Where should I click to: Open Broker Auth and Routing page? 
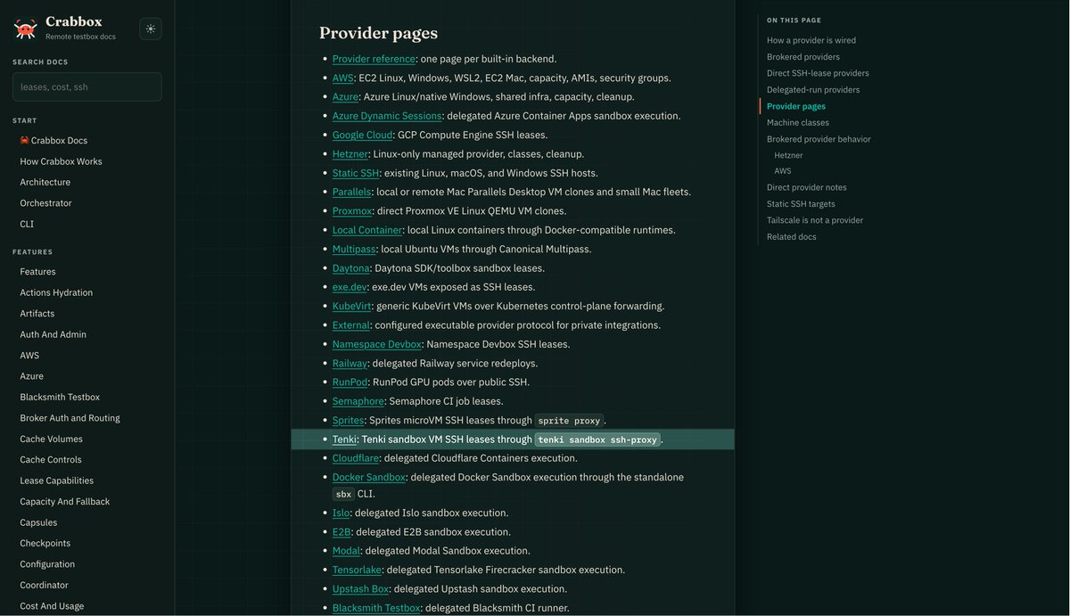(x=70, y=418)
